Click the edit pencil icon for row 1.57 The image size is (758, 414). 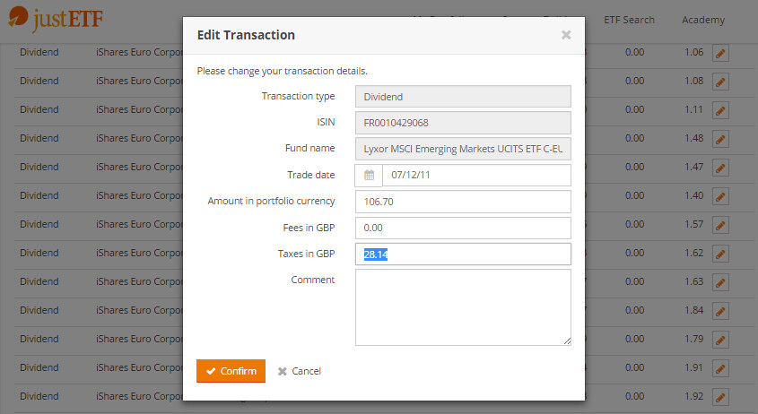point(720,225)
